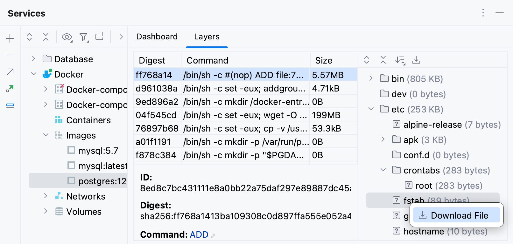Click the Add Service plus icon

[10, 39]
